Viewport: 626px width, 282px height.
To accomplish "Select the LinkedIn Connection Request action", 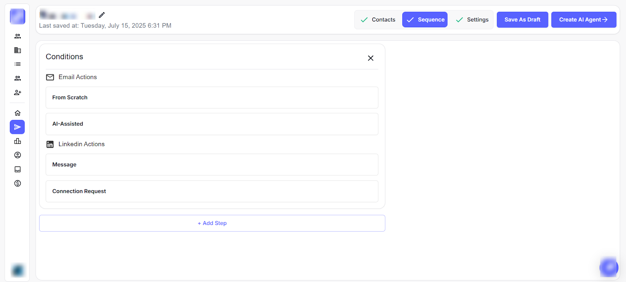I will click(212, 191).
